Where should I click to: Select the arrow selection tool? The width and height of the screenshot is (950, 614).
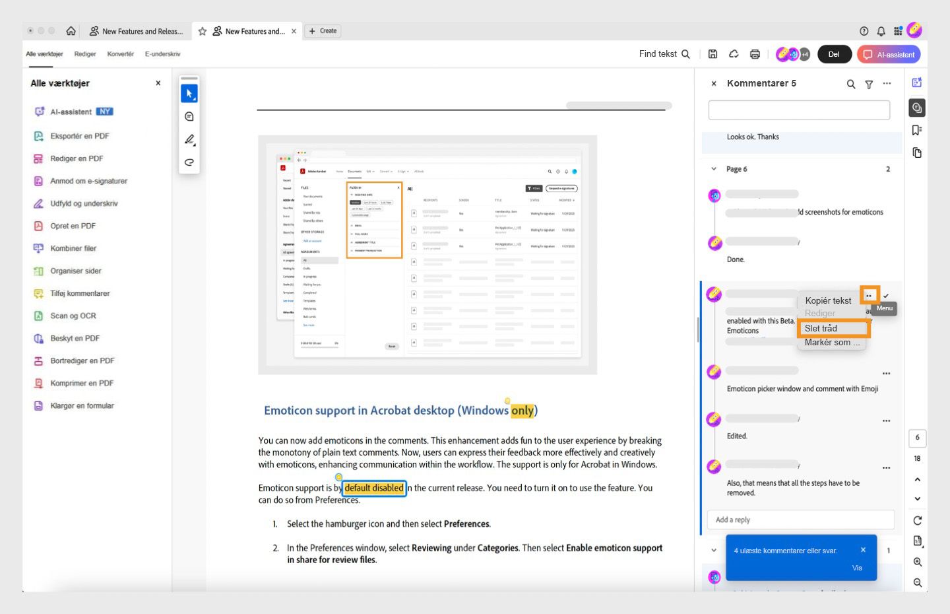click(189, 94)
